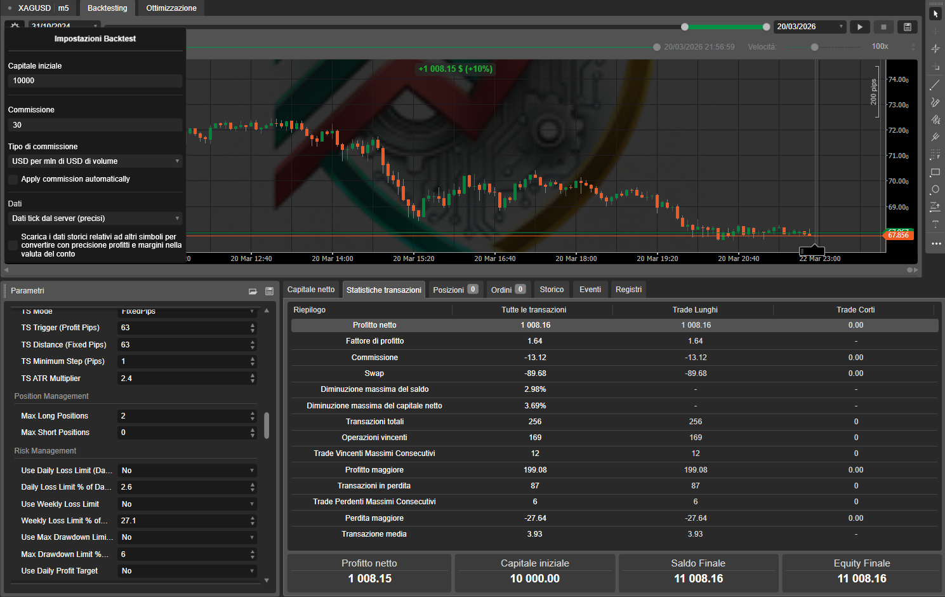This screenshot has height=597, width=945.
Task: Save the backtest results via floppy icon
Action: click(x=908, y=27)
